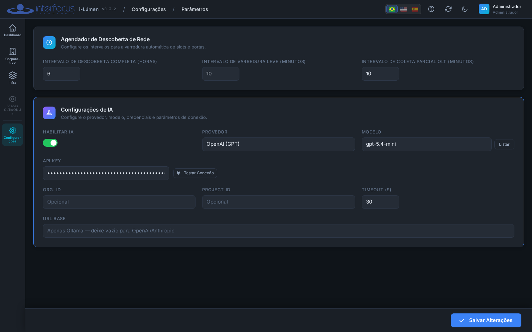Viewport: 532px width, 332px height.
Task: Click the Agendador de Descoberta de Rede heading
Action: point(105,39)
